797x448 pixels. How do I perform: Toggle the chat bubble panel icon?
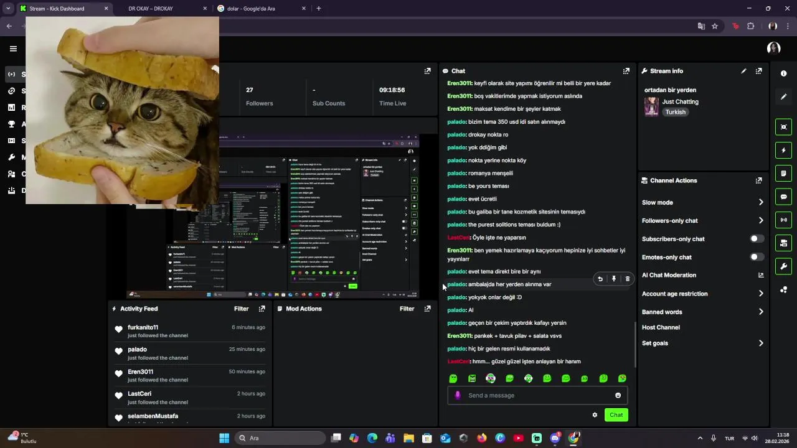click(x=783, y=197)
